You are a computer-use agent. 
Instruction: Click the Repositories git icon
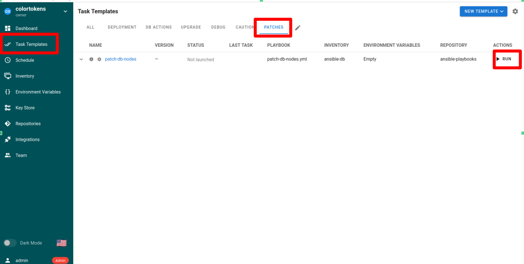(7, 124)
